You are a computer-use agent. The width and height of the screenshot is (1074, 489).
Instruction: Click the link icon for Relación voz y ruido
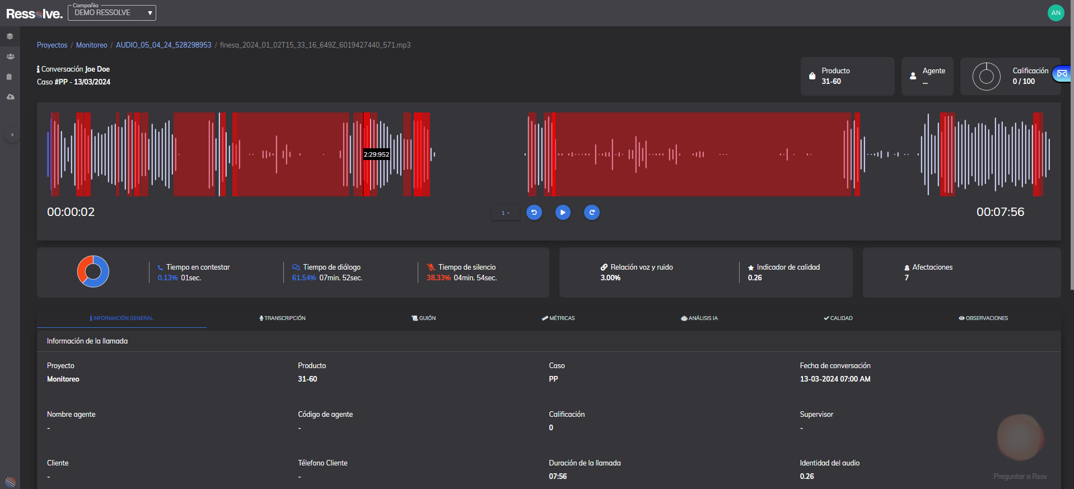pyautogui.click(x=604, y=267)
